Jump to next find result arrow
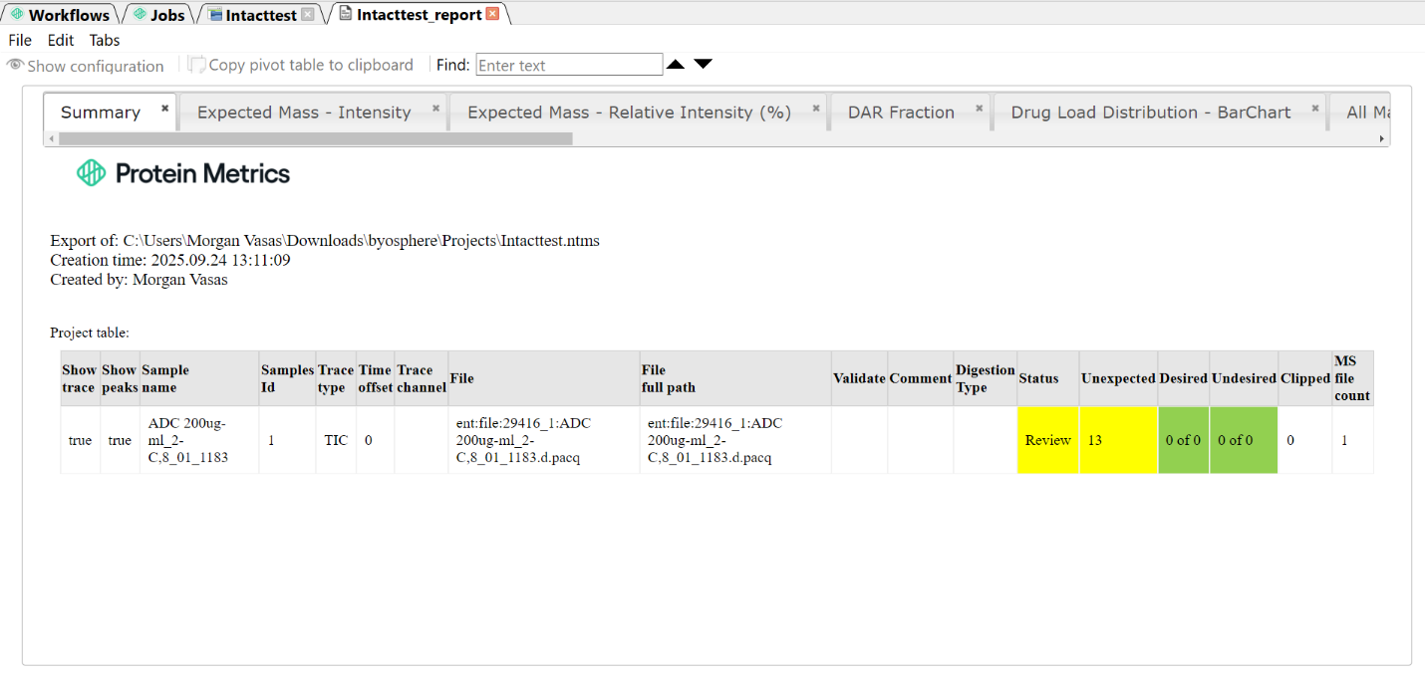This screenshot has width=1425, height=676. tap(704, 65)
